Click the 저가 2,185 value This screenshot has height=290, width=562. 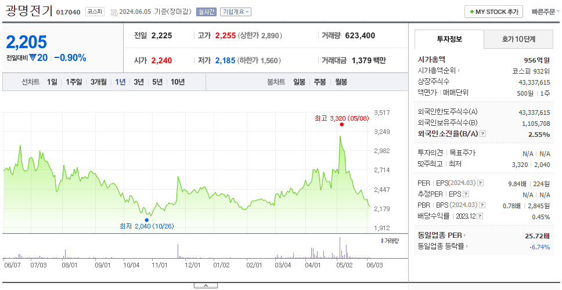point(225,60)
